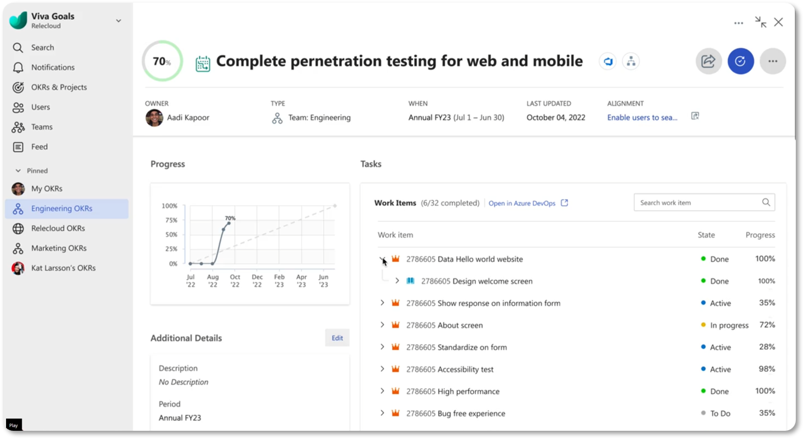Click the In progress state label

[x=729, y=325]
